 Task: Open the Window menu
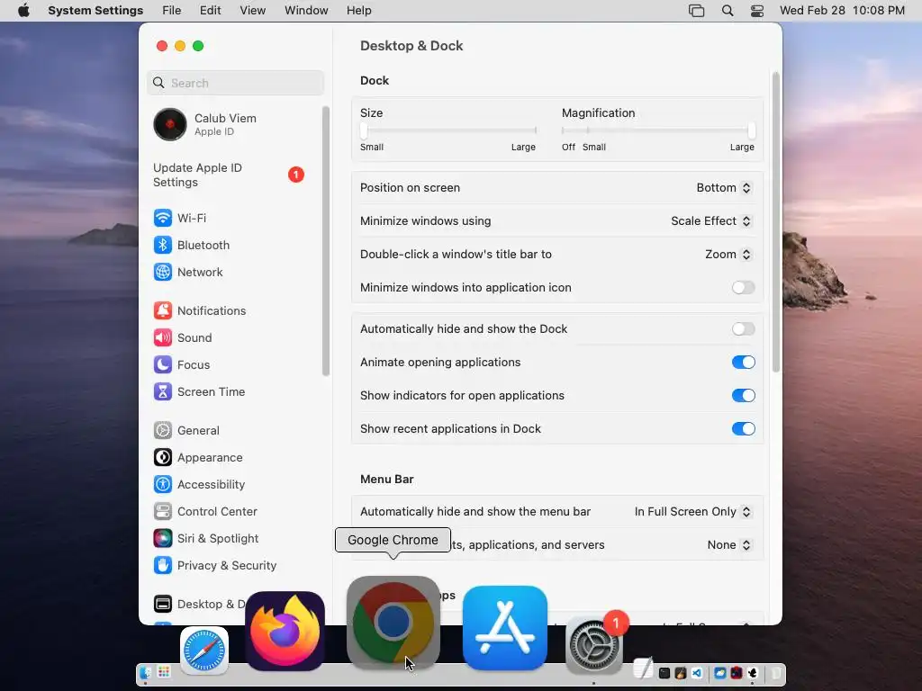[306, 11]
